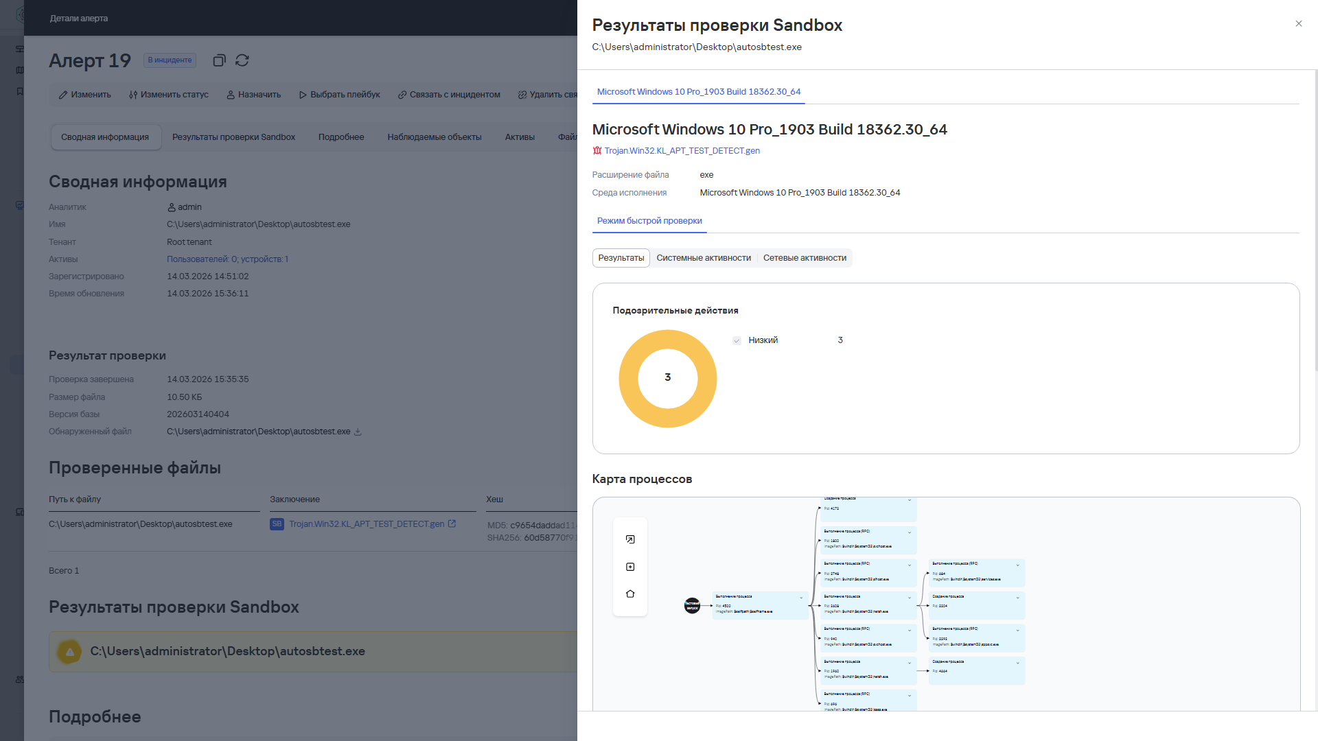Click the fullscreen arrow icon in process map
This screenshot has height=741, width=1318.
(x=630, y=539)
